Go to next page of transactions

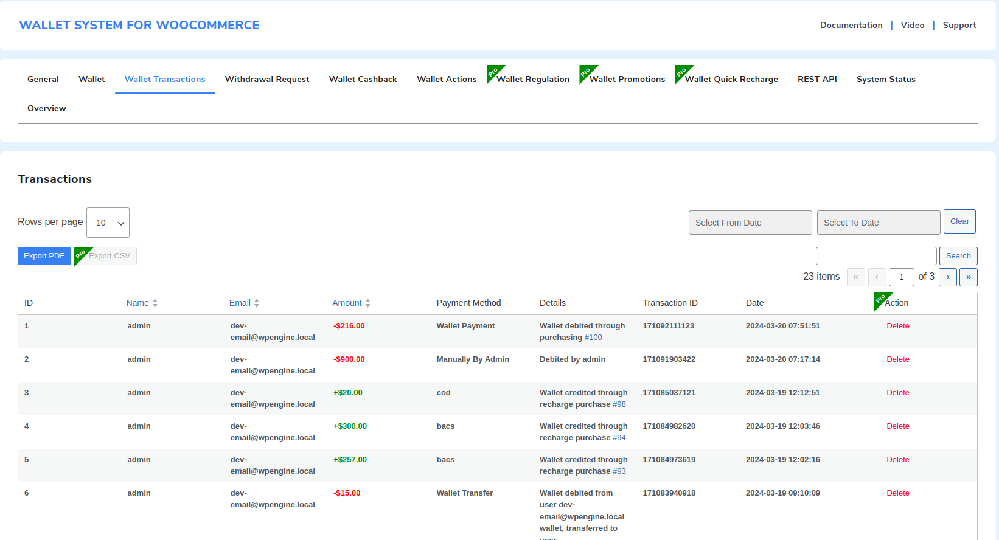948,277
